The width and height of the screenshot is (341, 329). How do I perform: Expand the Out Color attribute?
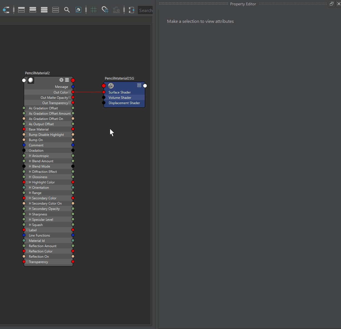pyautogui.click(x=70, y=92)
